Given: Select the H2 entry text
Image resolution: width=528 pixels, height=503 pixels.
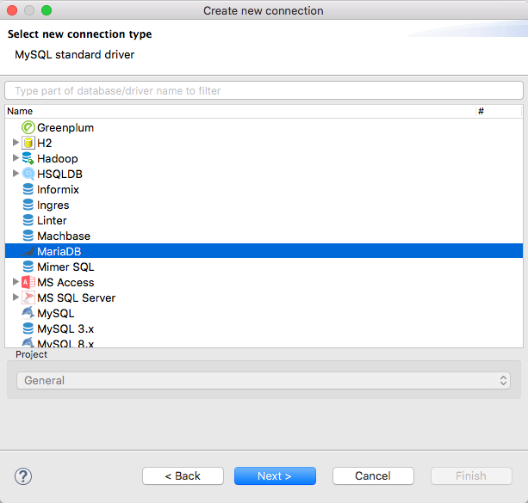Looking at the screenshot, I should [x=45, y=144].
